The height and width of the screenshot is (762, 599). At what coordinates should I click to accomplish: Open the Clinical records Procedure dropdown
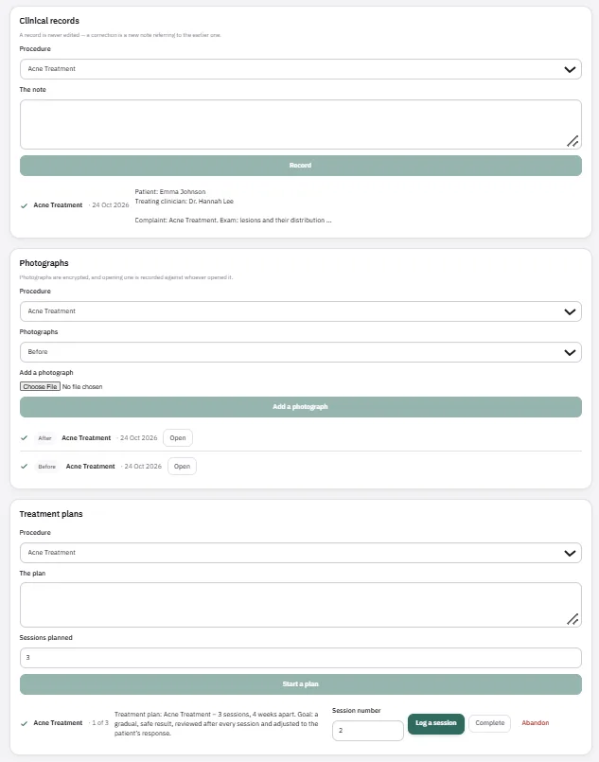click(300, 69)
